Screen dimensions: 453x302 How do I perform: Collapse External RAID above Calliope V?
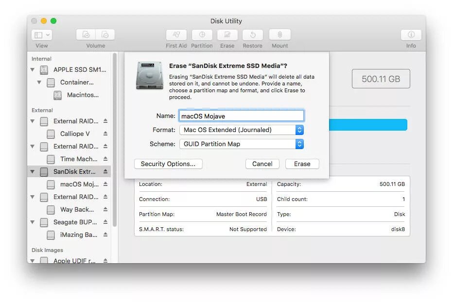[33, 121]
